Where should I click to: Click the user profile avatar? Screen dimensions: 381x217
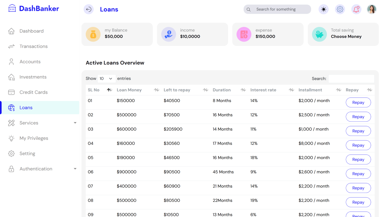pyautogui.click(x=371, y=10)
